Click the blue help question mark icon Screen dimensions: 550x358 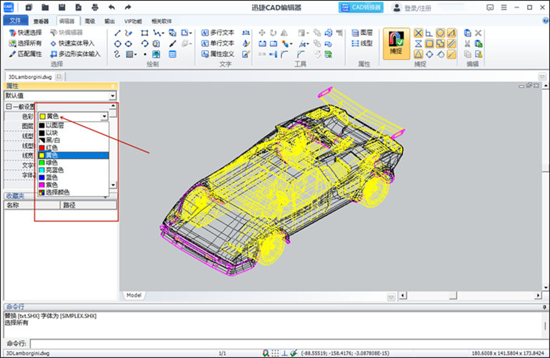pyautogui.click(x=546, y=21)
